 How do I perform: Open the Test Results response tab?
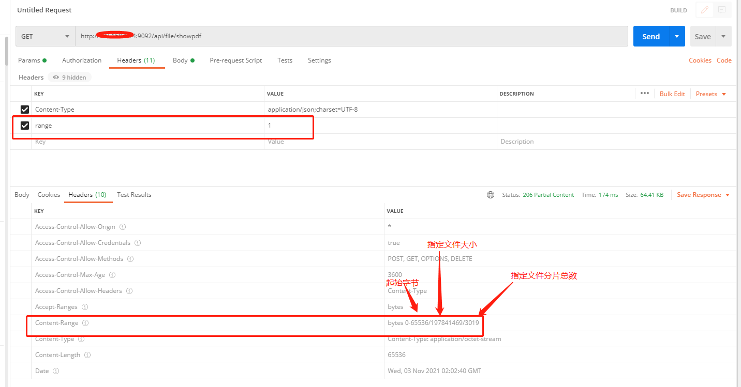[x=134, y=195]
